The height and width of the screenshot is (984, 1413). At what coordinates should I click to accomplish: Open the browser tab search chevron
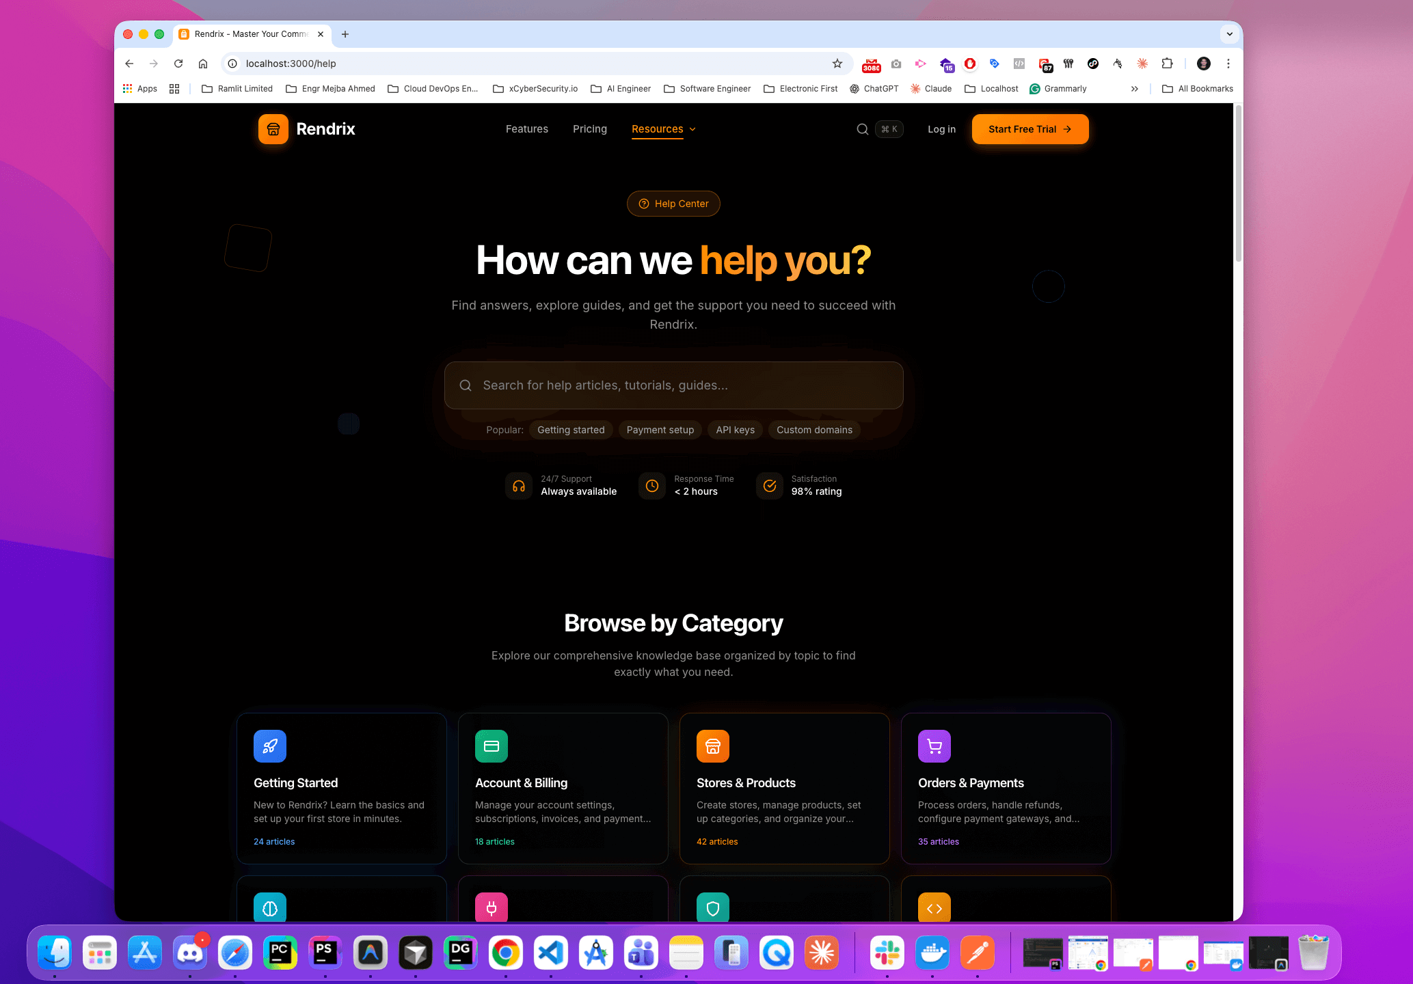(1229, 34)
